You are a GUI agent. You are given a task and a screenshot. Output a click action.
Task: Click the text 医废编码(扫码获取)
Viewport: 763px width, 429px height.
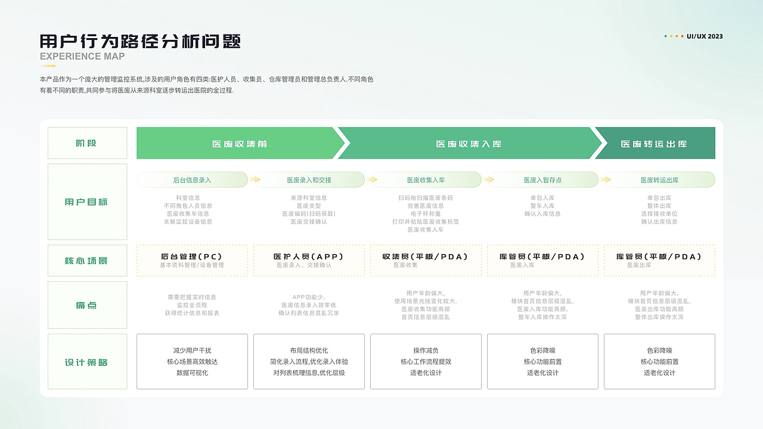[x=309, y=213]
